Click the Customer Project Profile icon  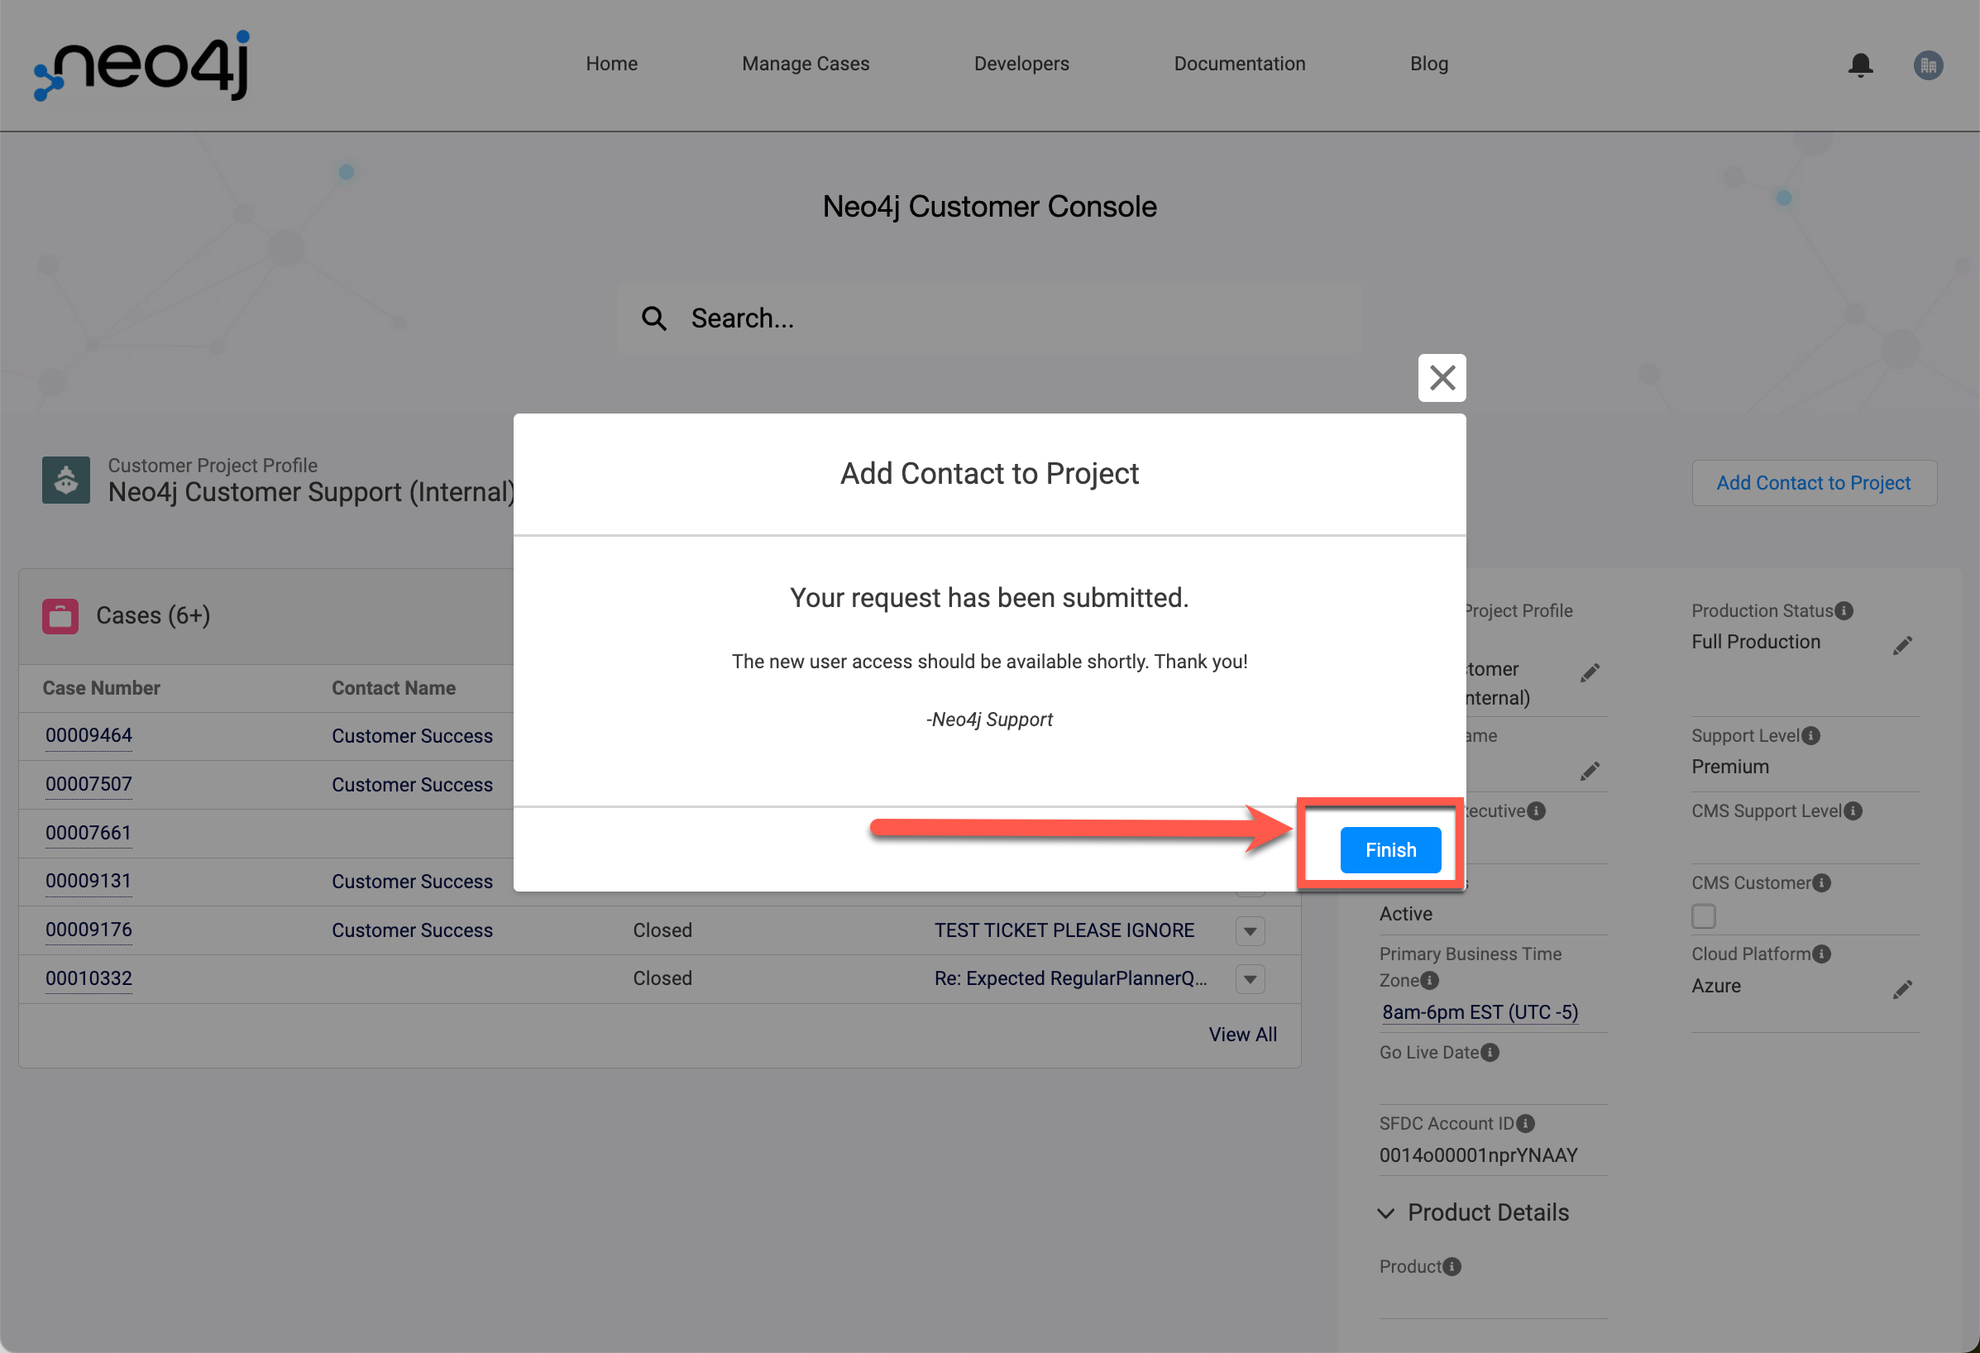click(65, 480)
